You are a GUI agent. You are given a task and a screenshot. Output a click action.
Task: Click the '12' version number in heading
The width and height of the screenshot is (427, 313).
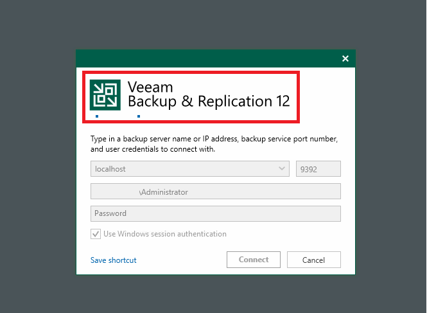pyautogui.click(x=283, y=102)
